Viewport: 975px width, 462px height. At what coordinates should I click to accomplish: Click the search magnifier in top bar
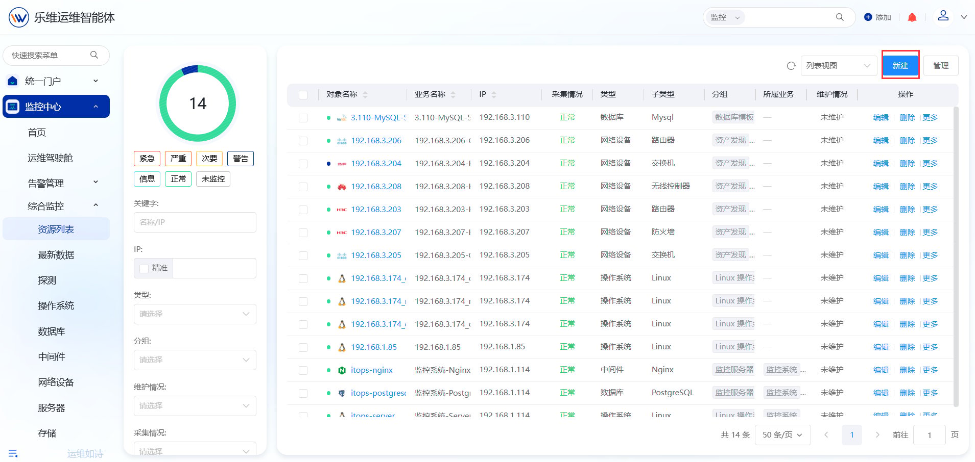[x=840, y=17]
